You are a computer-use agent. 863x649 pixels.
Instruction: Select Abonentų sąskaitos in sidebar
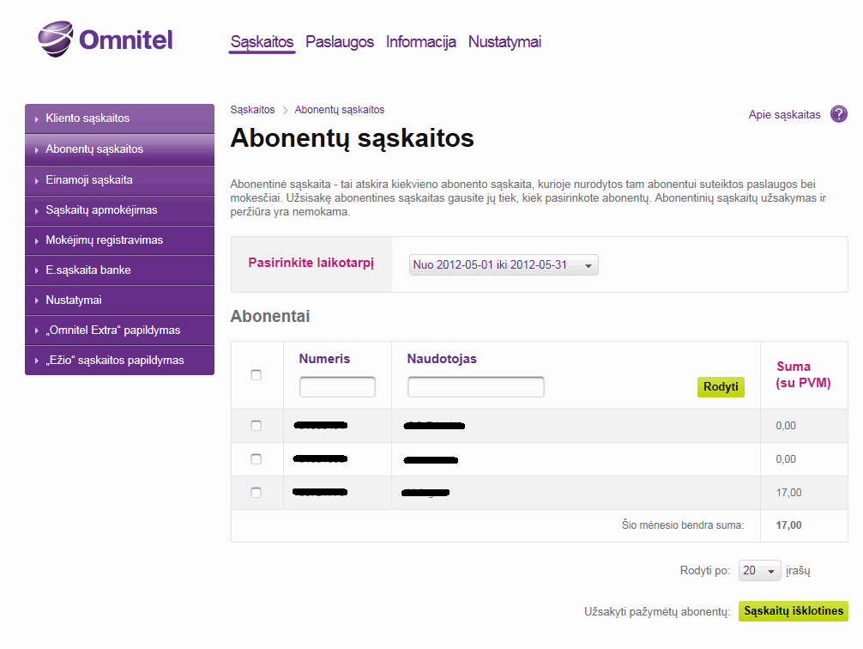(x=119, y=149)
